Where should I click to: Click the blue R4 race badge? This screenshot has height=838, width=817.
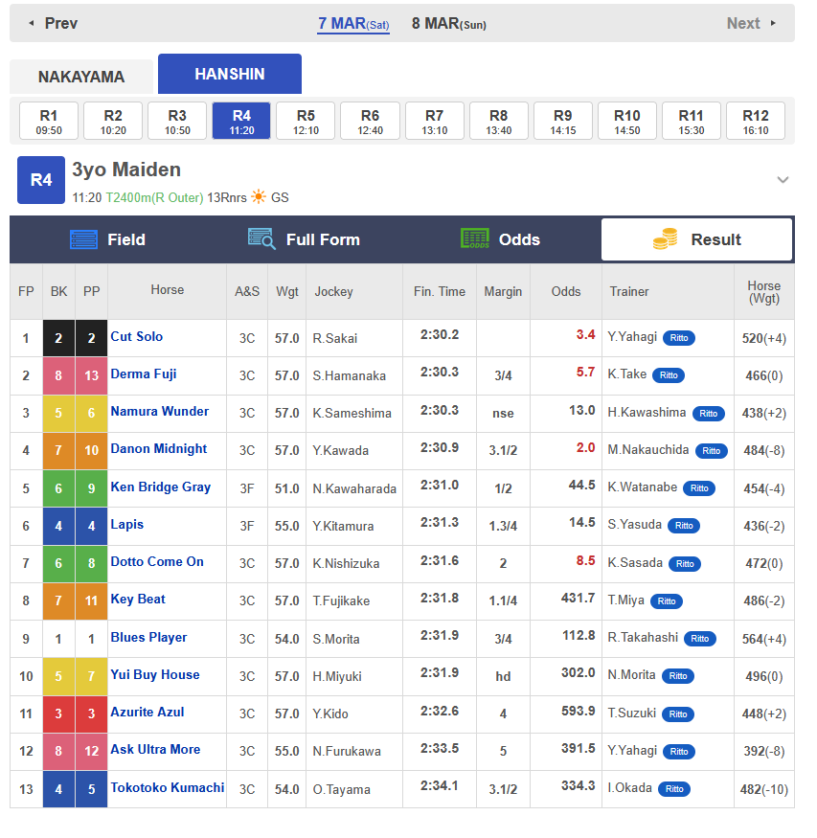41,180
